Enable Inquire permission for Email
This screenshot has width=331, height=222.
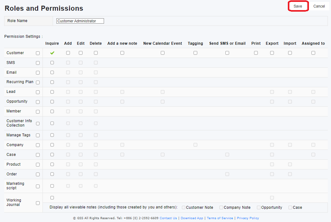52,72
